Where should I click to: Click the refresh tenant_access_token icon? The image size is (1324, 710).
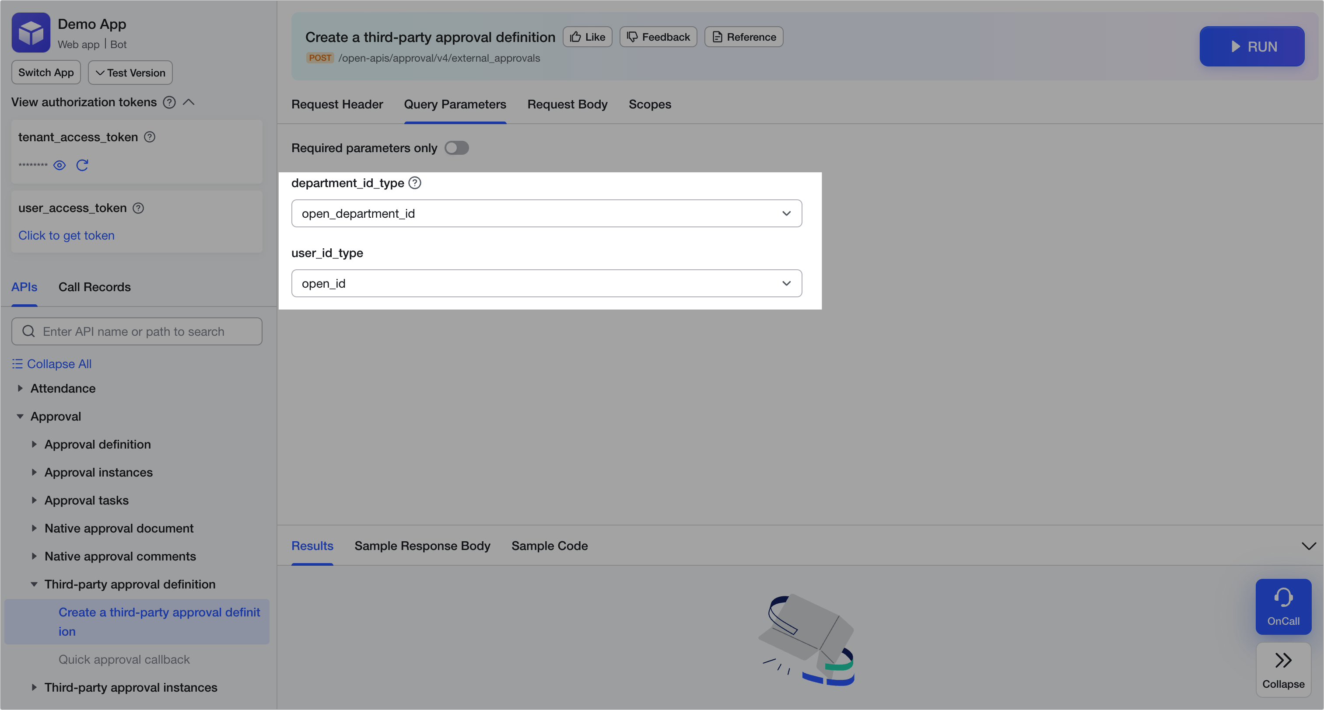(x=82, y=165)
